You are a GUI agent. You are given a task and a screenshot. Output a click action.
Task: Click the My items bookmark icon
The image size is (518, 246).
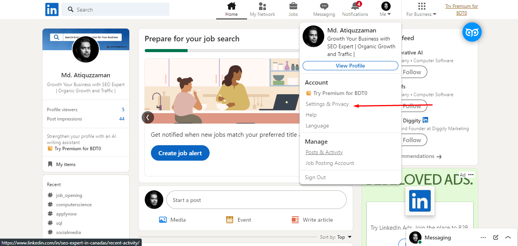[50, 164]
